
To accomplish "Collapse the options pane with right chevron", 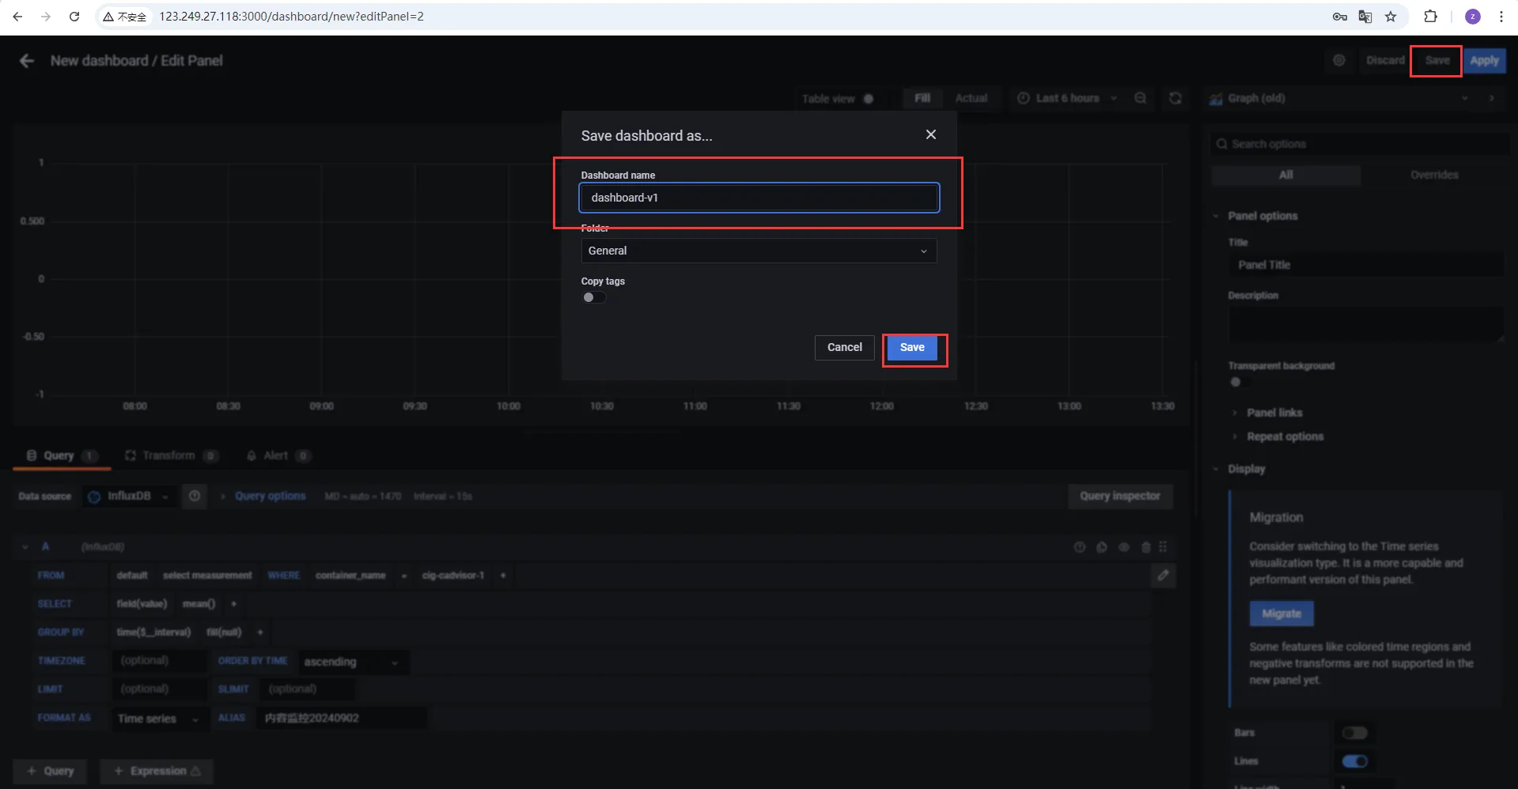I will tap(1492, 98).
